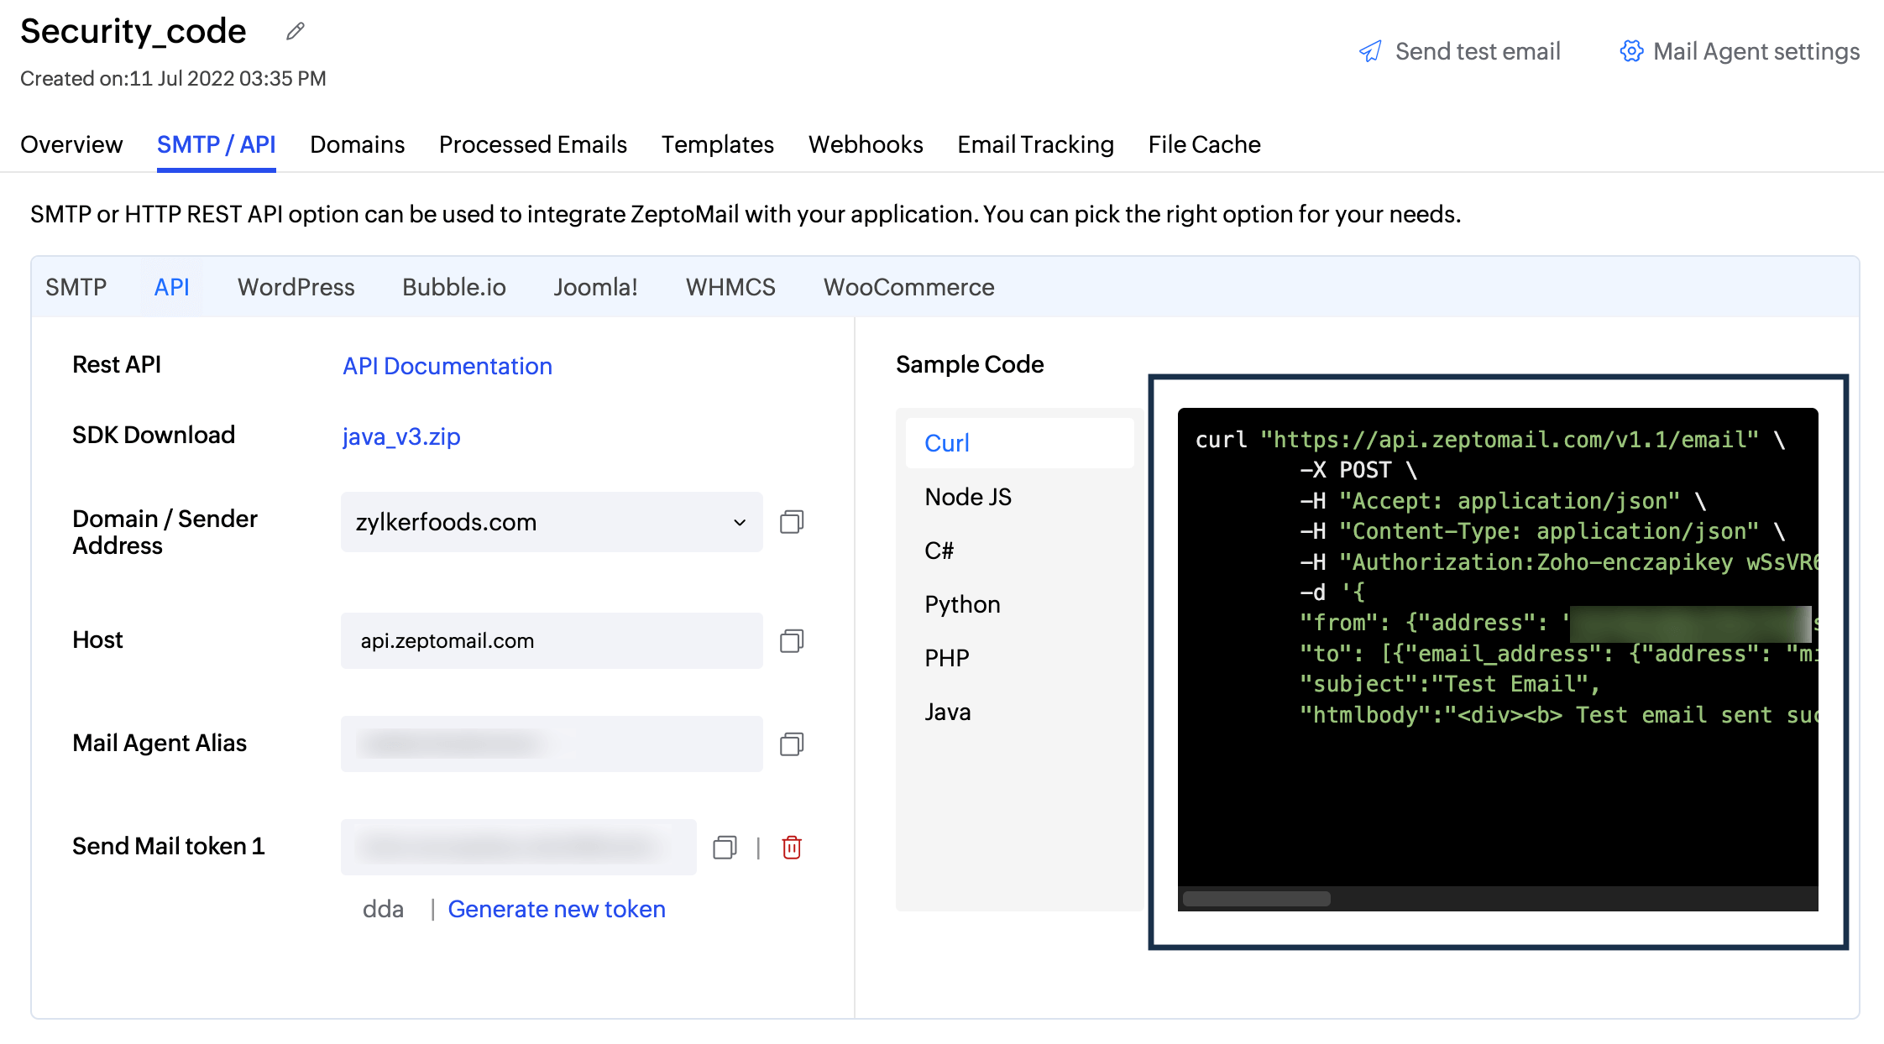Copy the Domain/Sender Address using copy icon
The height and width of the screenshot is (1044, 1884).
[x=790, y=522]
